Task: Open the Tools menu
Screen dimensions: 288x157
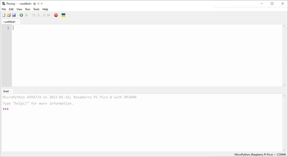Action: 36,9
